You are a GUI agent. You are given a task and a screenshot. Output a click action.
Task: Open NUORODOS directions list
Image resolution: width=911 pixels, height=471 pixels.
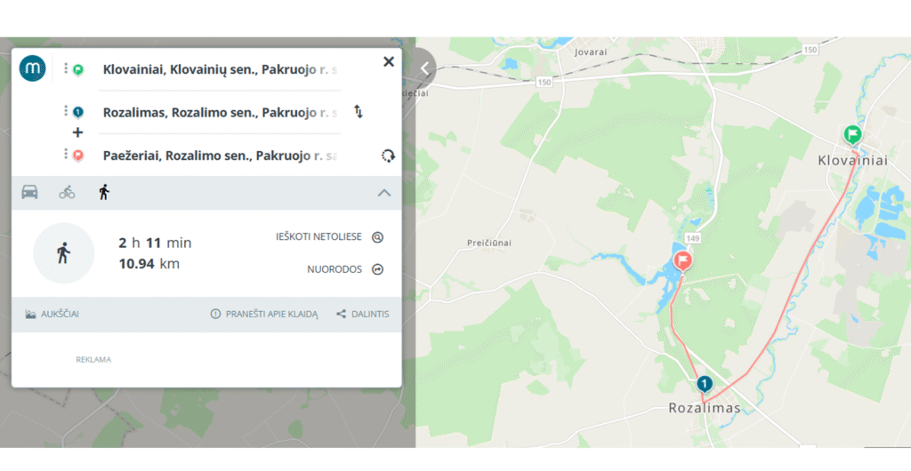click(345, 269)
